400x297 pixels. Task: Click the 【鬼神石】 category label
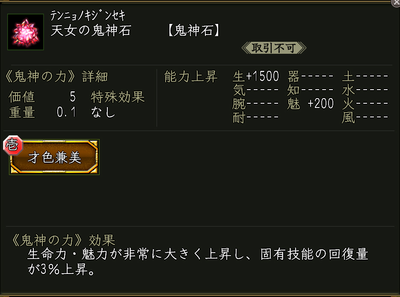194,31
